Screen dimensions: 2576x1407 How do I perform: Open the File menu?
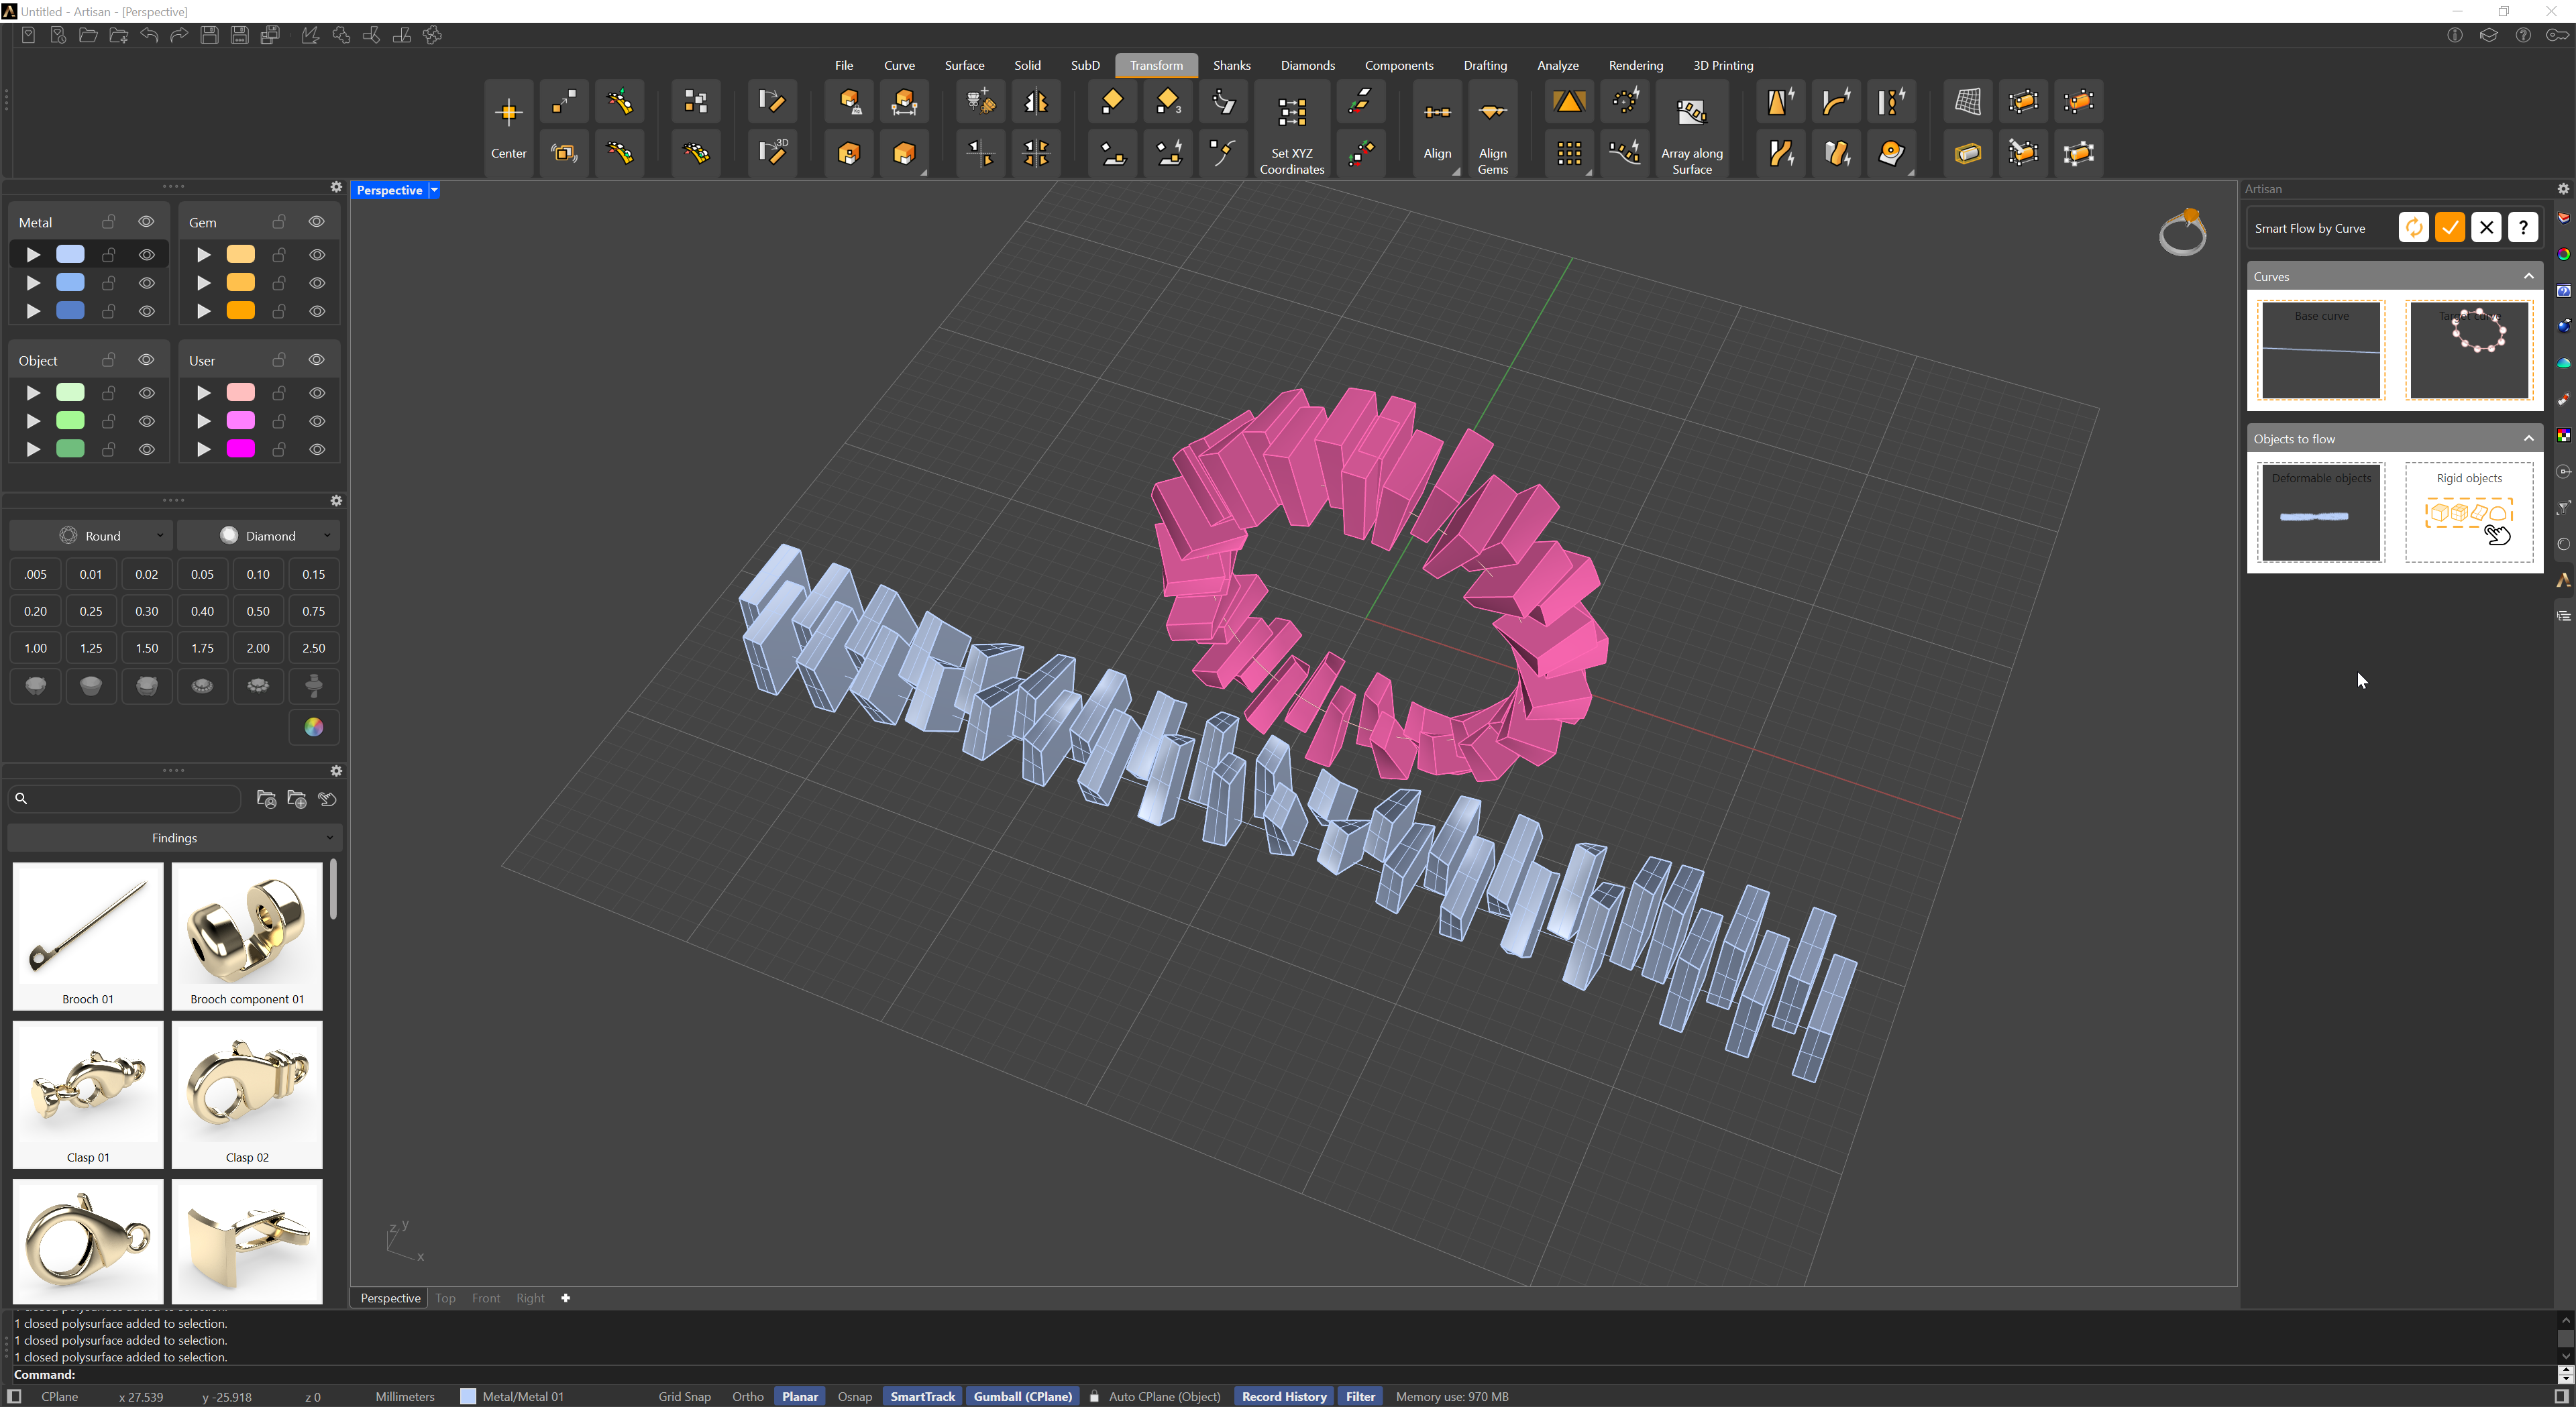[844, 66]
